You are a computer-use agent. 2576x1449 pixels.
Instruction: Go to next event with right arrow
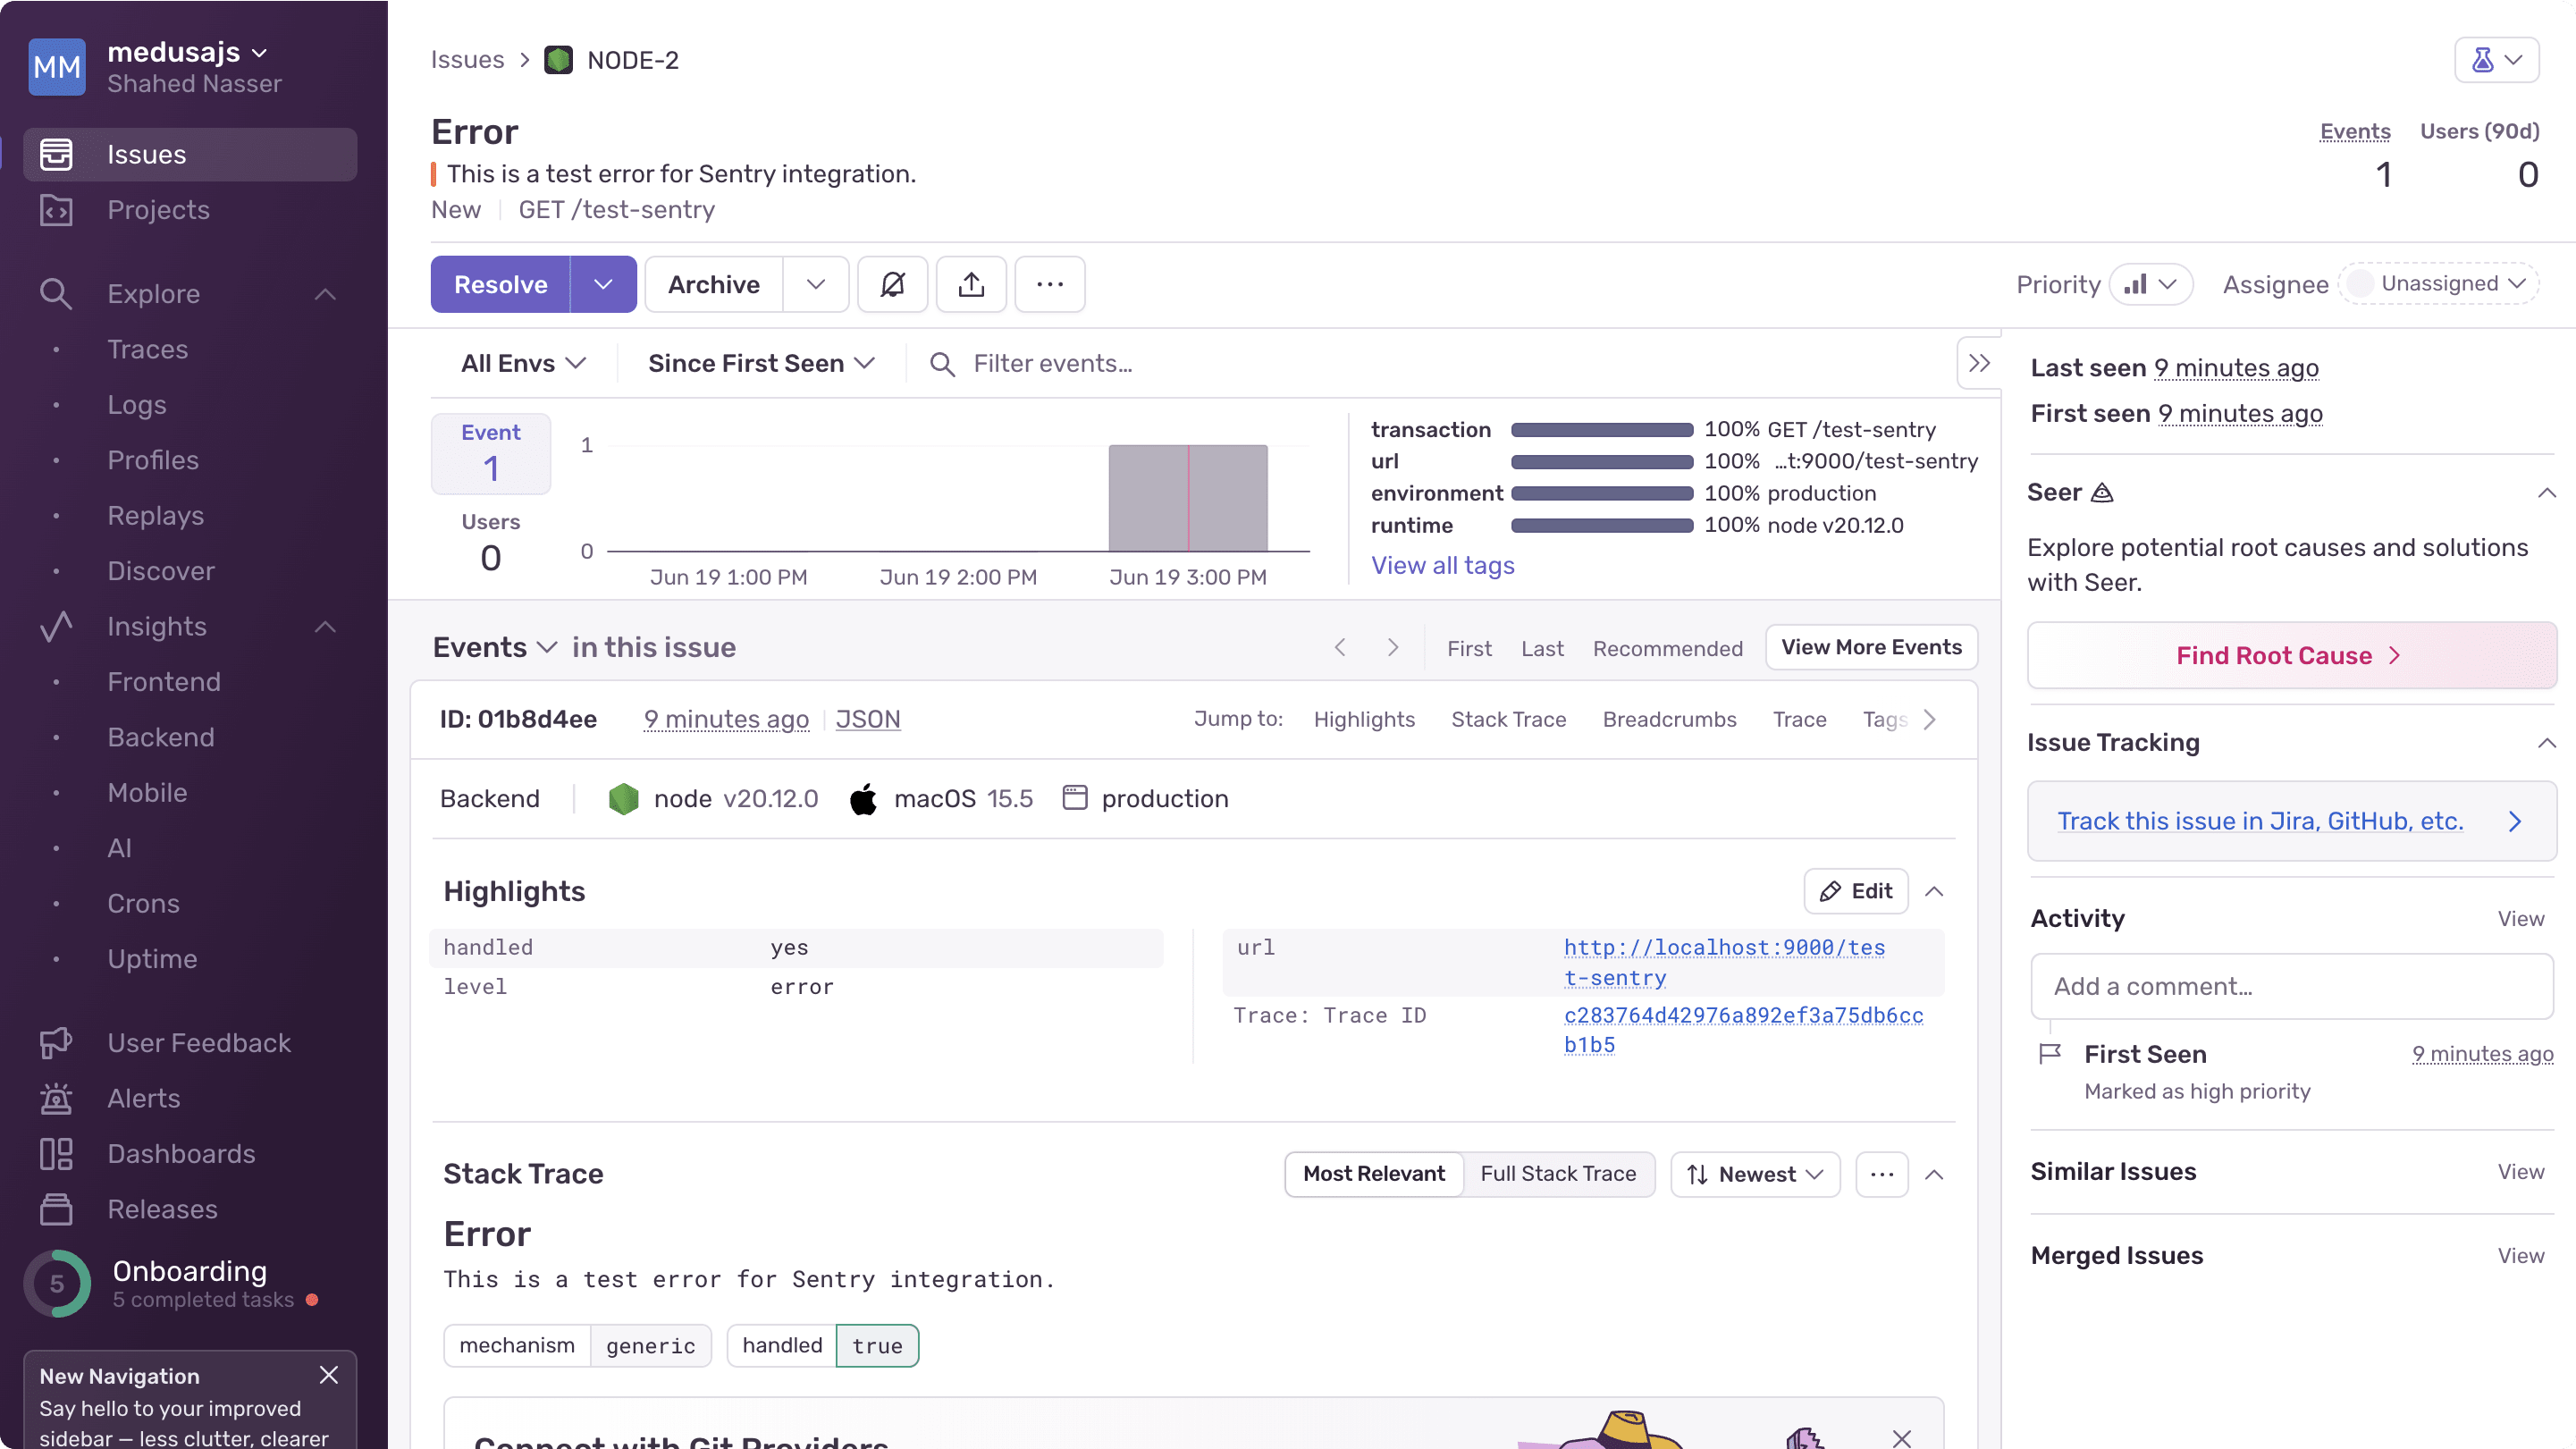[x=1392, y=647]
